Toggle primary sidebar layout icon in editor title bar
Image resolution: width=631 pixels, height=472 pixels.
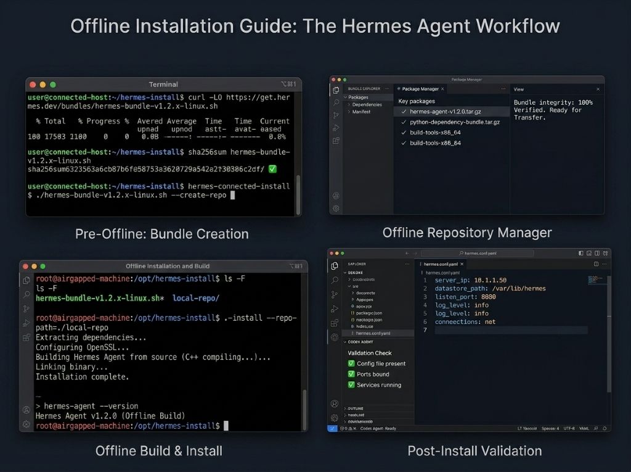580,253
